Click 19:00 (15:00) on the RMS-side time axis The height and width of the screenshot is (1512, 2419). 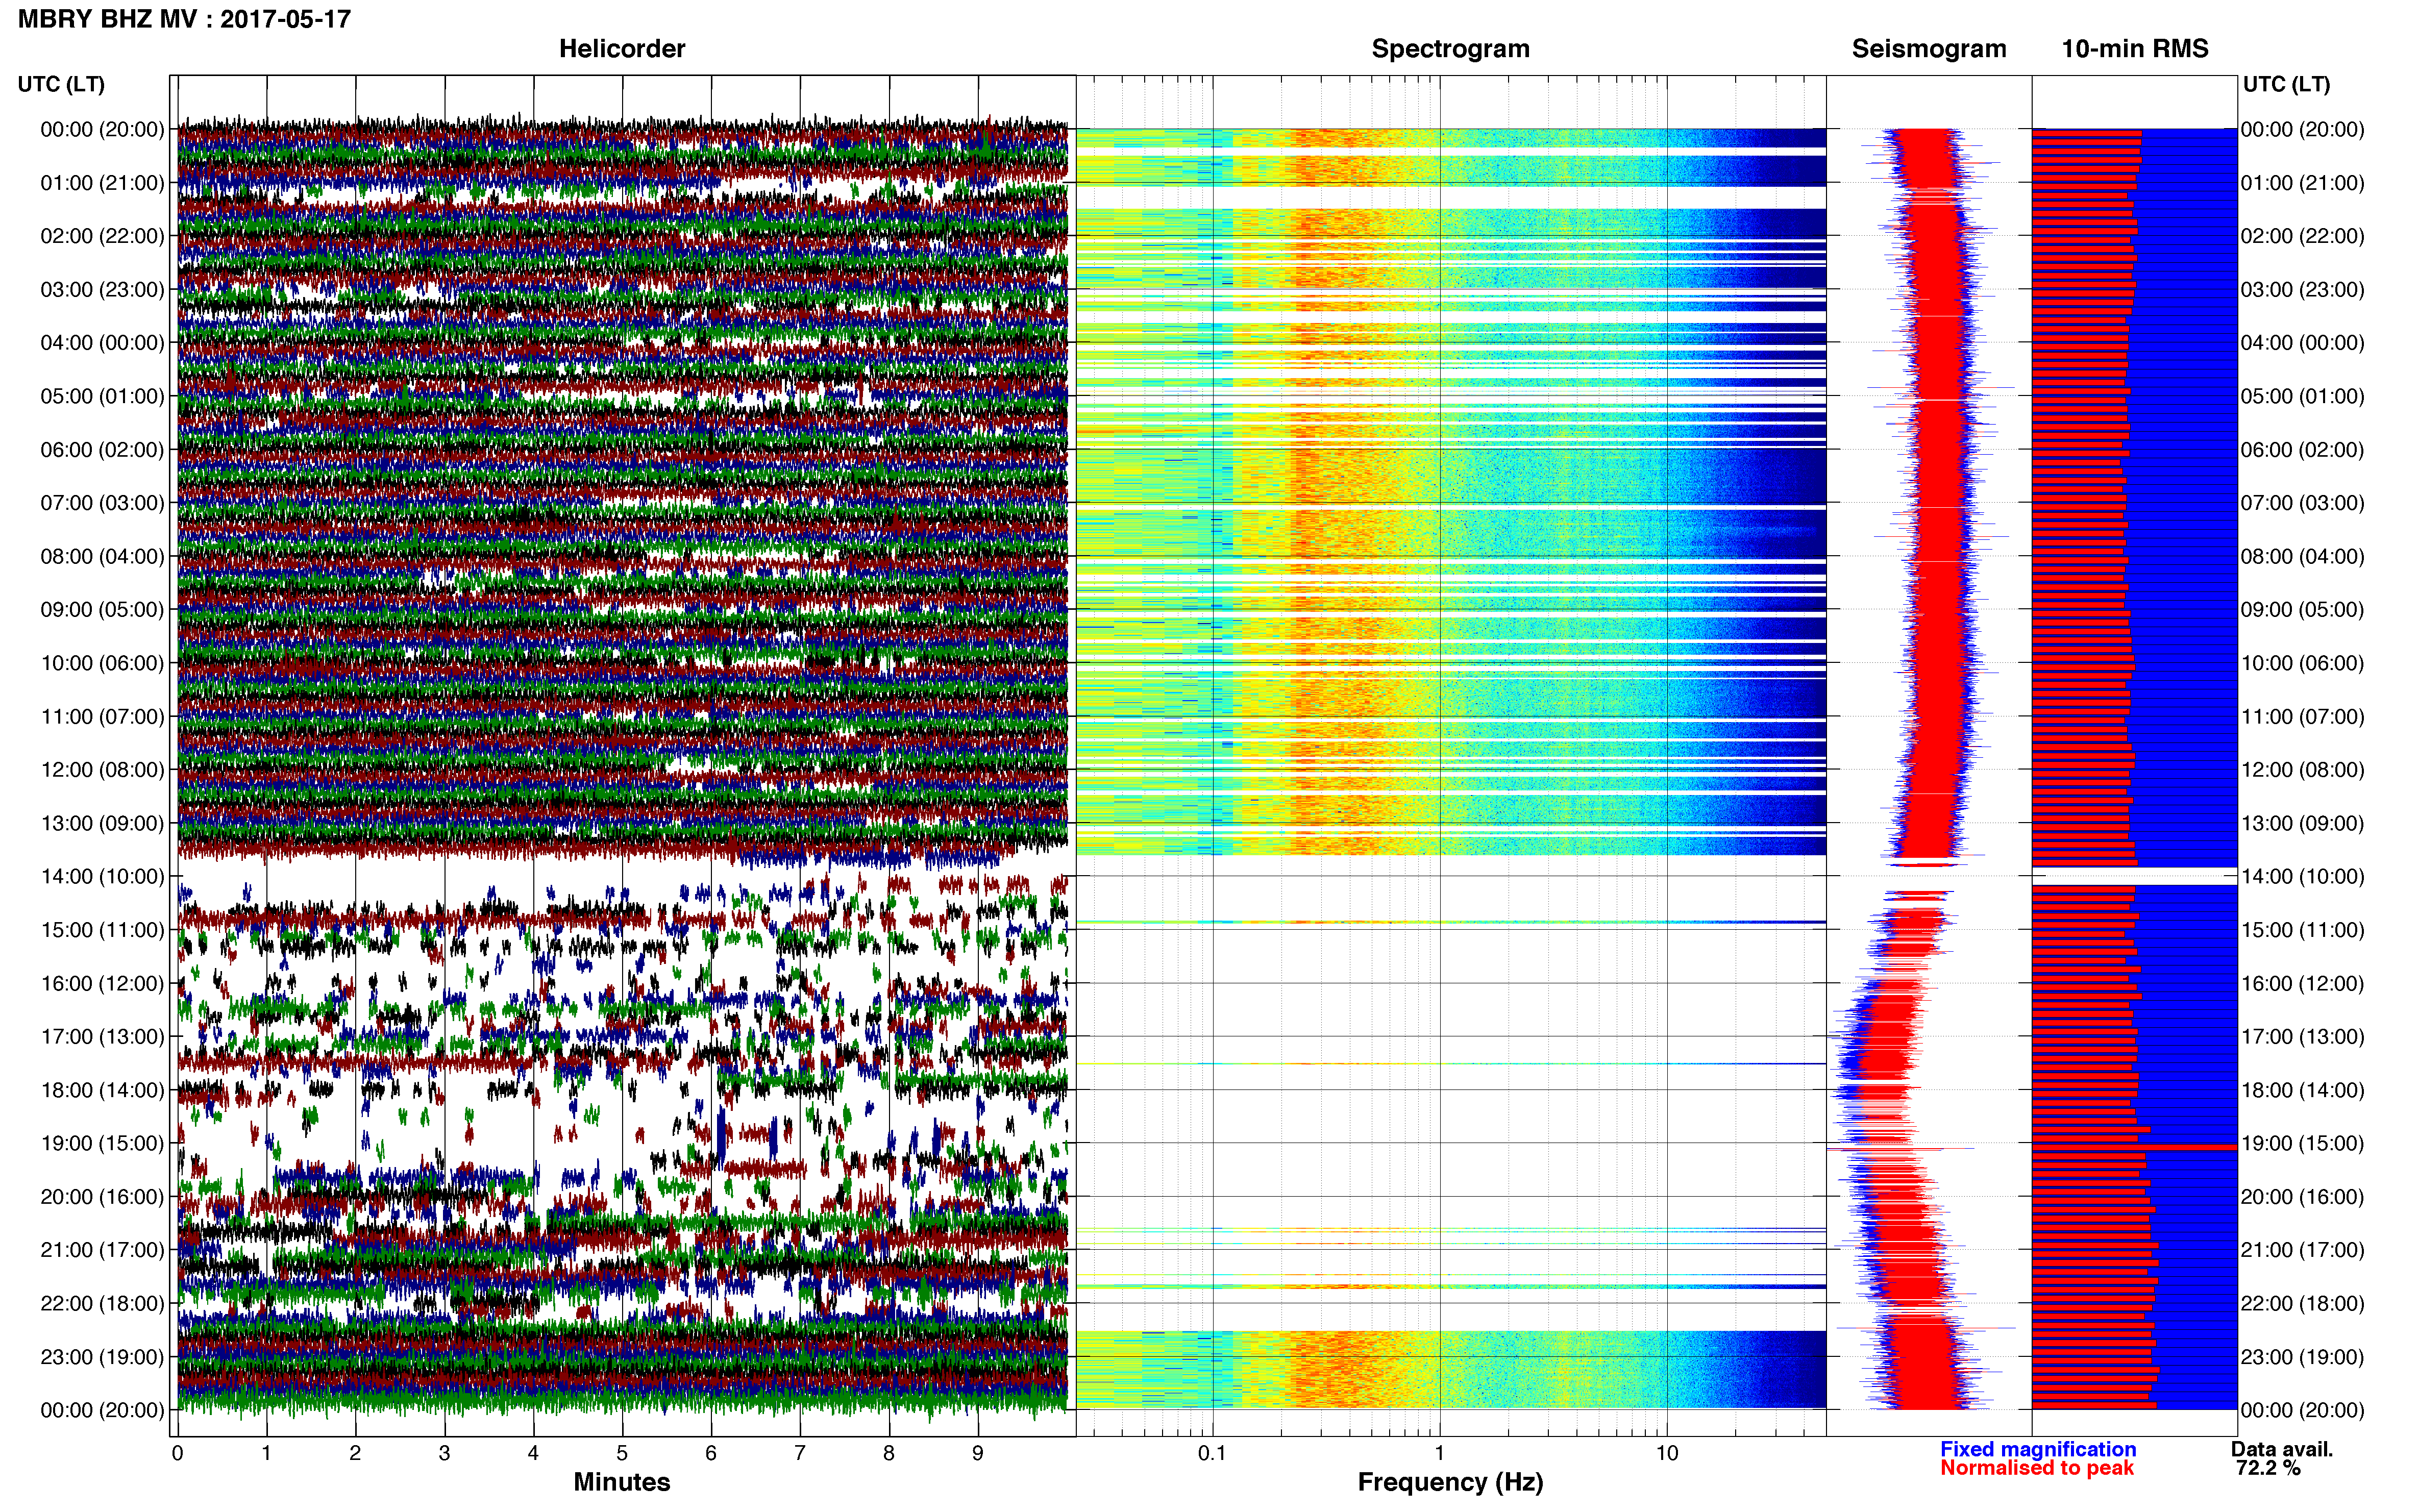[x=2302, y=1144]
